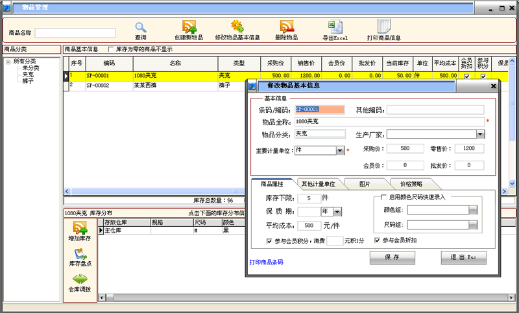The width and height of the screenshot is (519, 313).
Task: Click the 当前库存 column header
Action: click(398, 63)
